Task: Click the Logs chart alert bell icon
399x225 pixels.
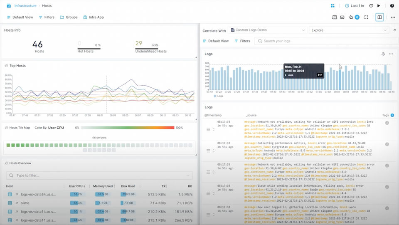Action: click(383, 54)
